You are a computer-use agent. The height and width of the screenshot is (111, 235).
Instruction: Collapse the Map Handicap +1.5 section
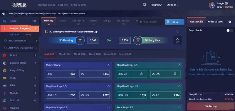point(179,86)
